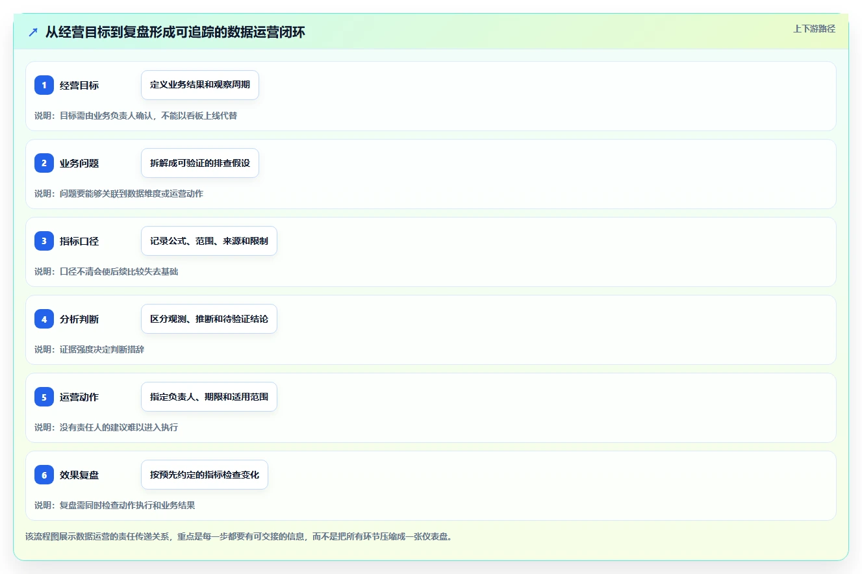Select the 定义业务结果和观察周期 chip
This screenshot has height=574, width=862.
200,85
